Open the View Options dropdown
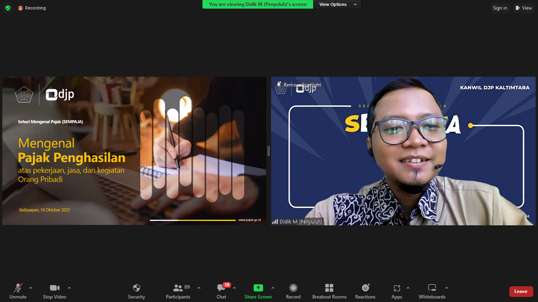This screenshot has width=538, height=302. (x=338, y=4)
